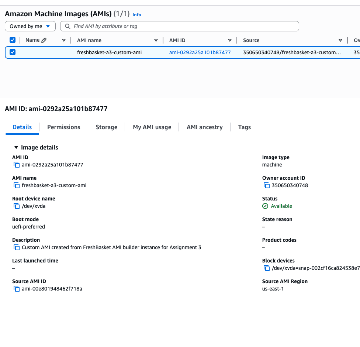Sort by the AMI ID column arrow
360x347 pixels.
coord(229,40)
